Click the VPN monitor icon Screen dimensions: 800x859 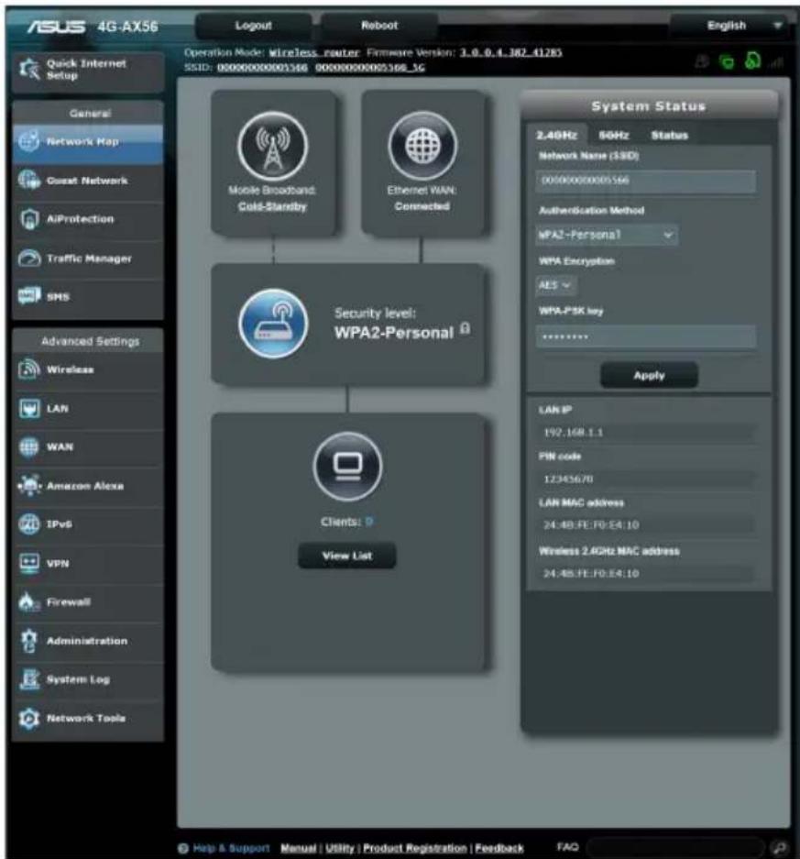[29, 563]
